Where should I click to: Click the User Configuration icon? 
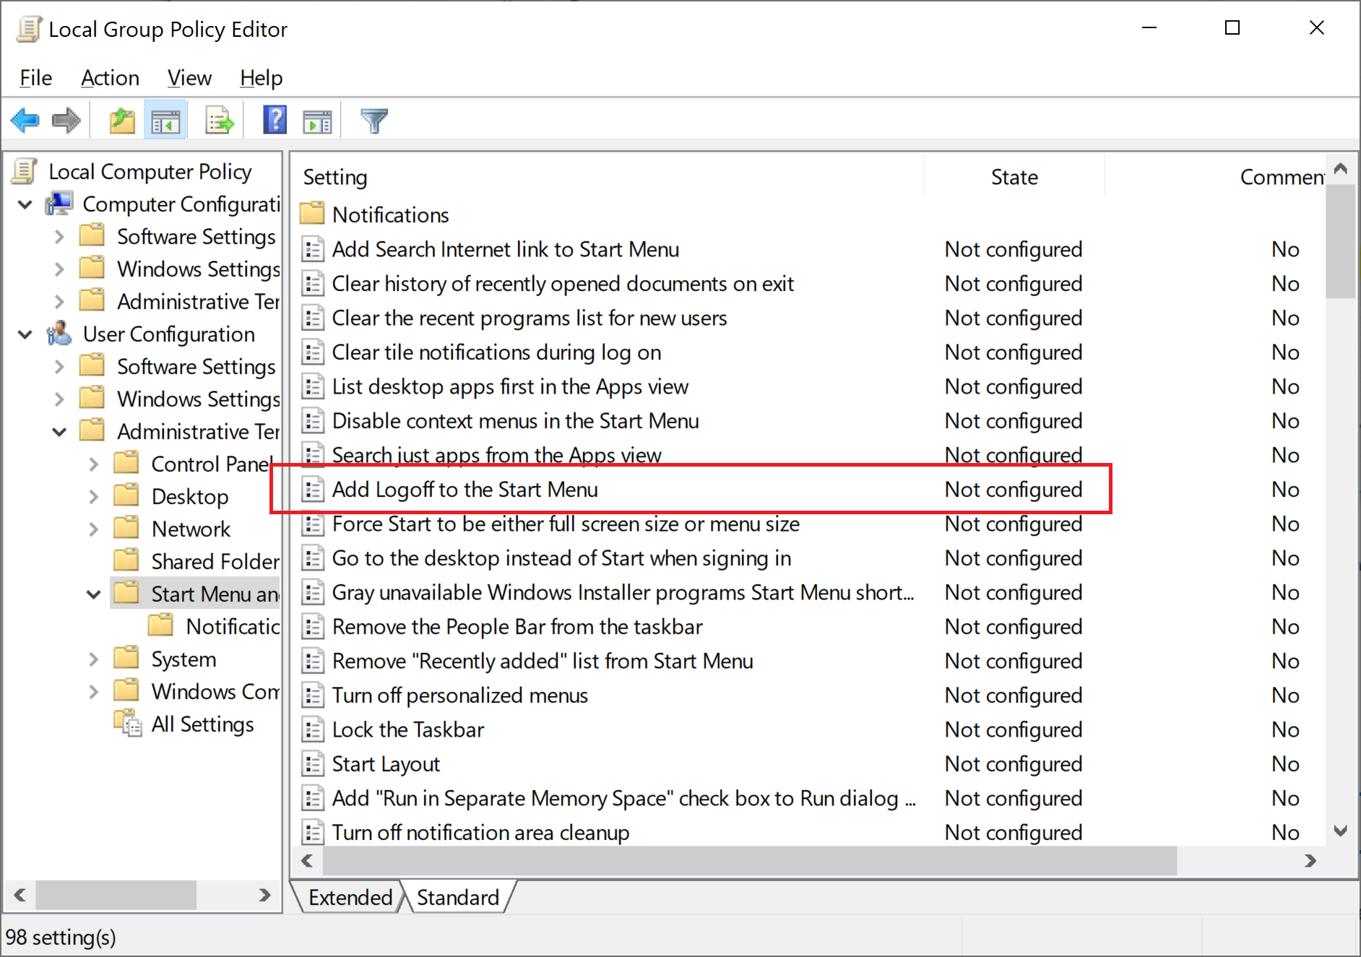[59, 334]
